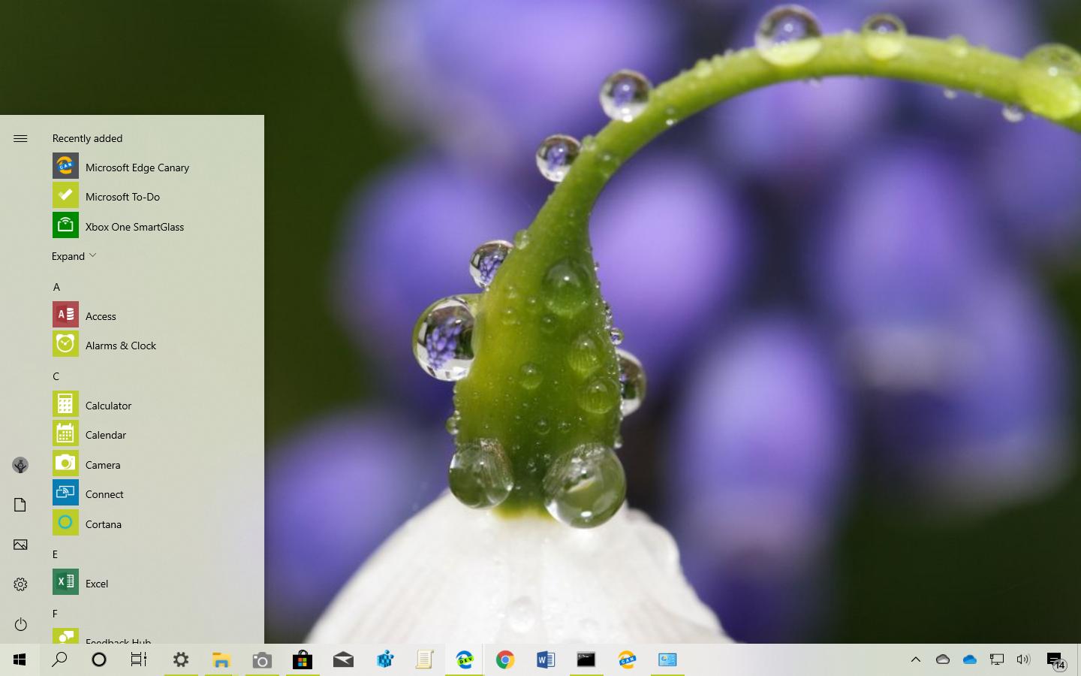Viewport: 1081px width, 676px height.
Task: Open Edge Canary from the taskbar
Action: pos(627,659)
